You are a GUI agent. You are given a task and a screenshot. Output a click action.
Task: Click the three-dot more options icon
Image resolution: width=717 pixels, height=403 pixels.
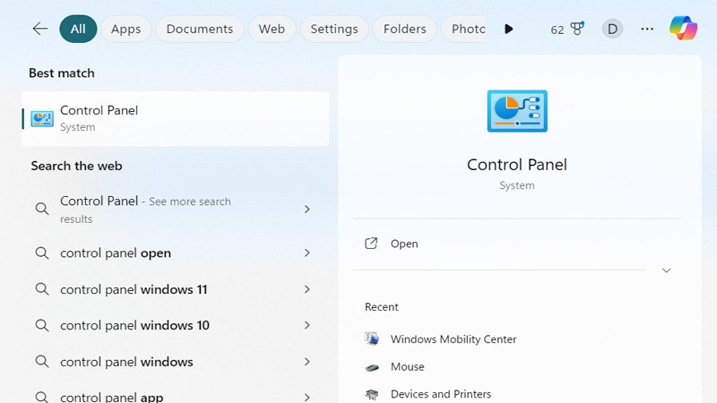(x=647, y=29)
